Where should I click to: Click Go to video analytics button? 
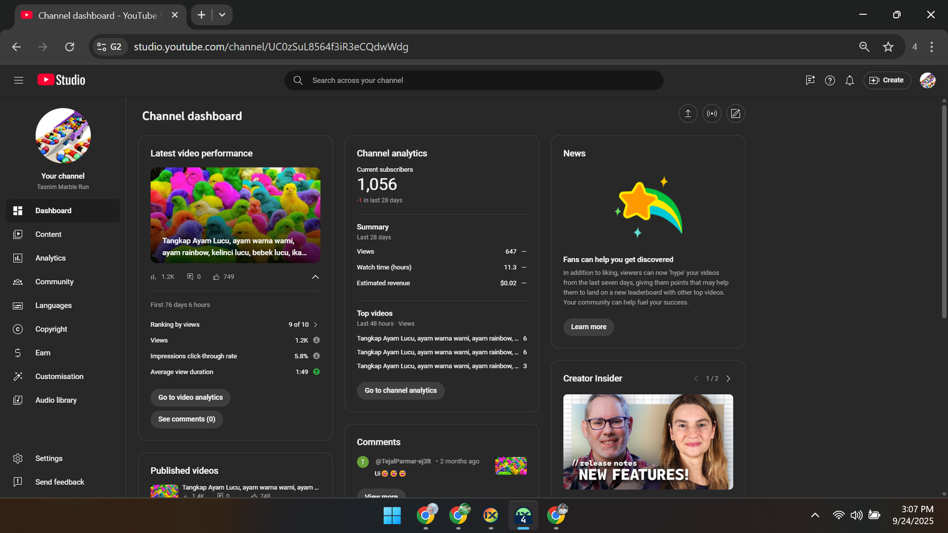tap(190, 397)
